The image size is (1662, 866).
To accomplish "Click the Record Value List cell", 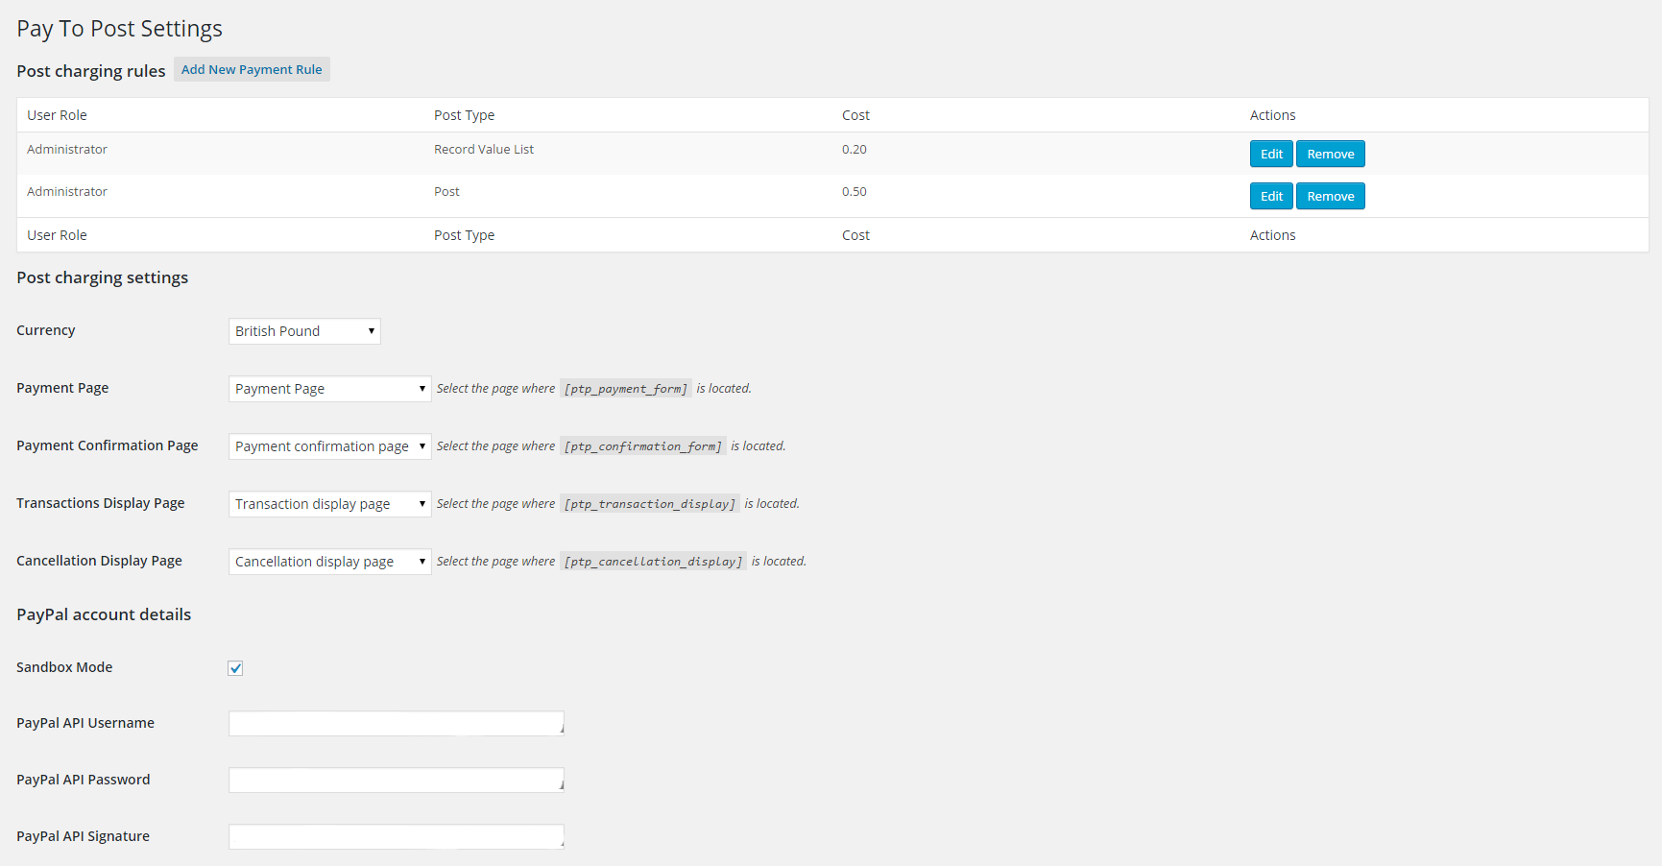I will point(484,149).
